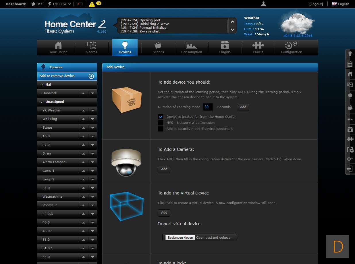The width and height of the screenshot is (355, 264).
Task: Click the plus icon beside Add or remove device
Action: point(91,76)
